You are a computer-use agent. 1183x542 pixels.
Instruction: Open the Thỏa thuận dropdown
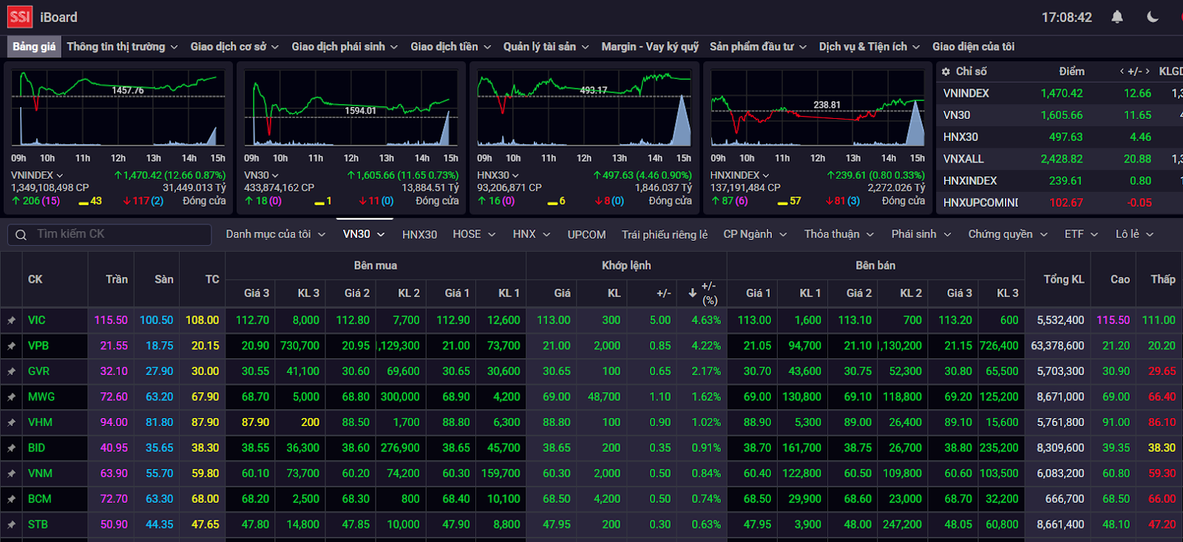(839, 234)
